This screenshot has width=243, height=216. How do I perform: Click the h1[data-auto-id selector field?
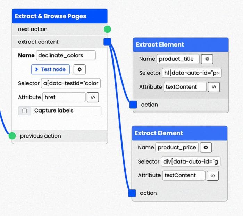[191, 73]
